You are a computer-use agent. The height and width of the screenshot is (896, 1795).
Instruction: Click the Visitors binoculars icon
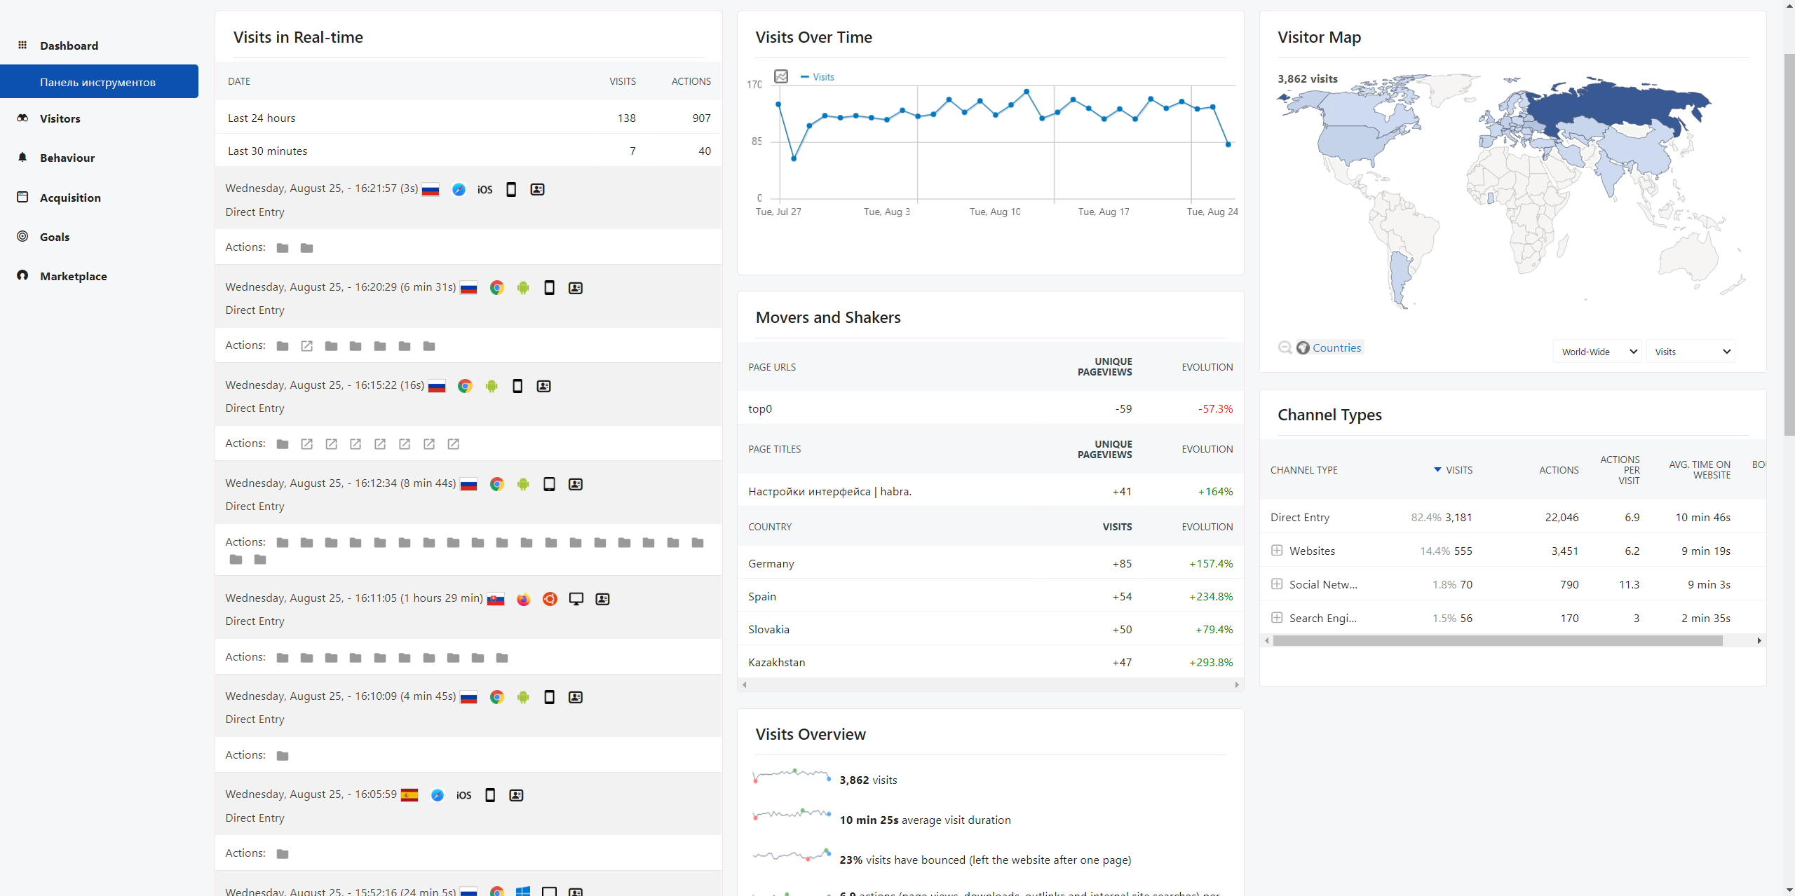tap(22, 118)
